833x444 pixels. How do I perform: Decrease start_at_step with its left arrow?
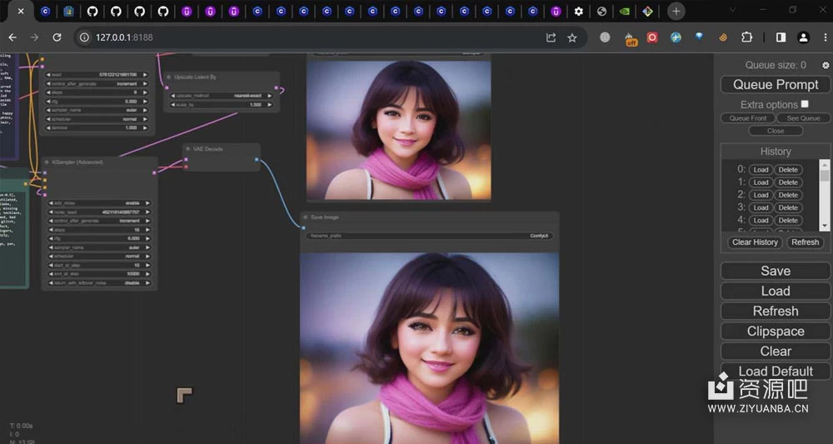[x=51, y=265]
